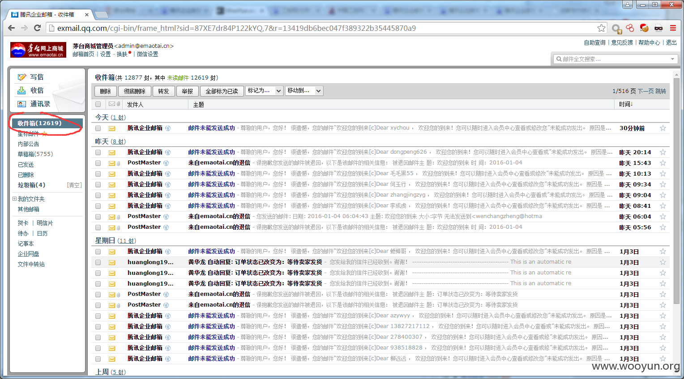
Task: Check the 昨天 05:56 email checkbox
Action: [98, 227]
